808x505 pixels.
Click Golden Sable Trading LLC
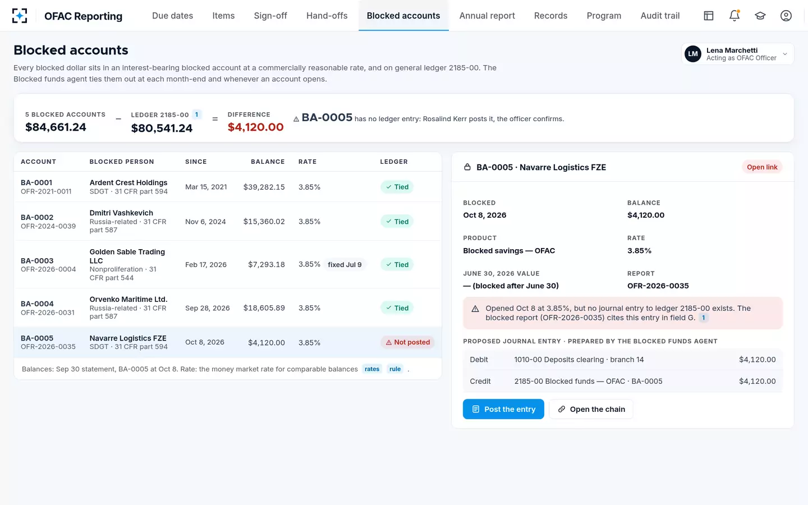point(127,256)
